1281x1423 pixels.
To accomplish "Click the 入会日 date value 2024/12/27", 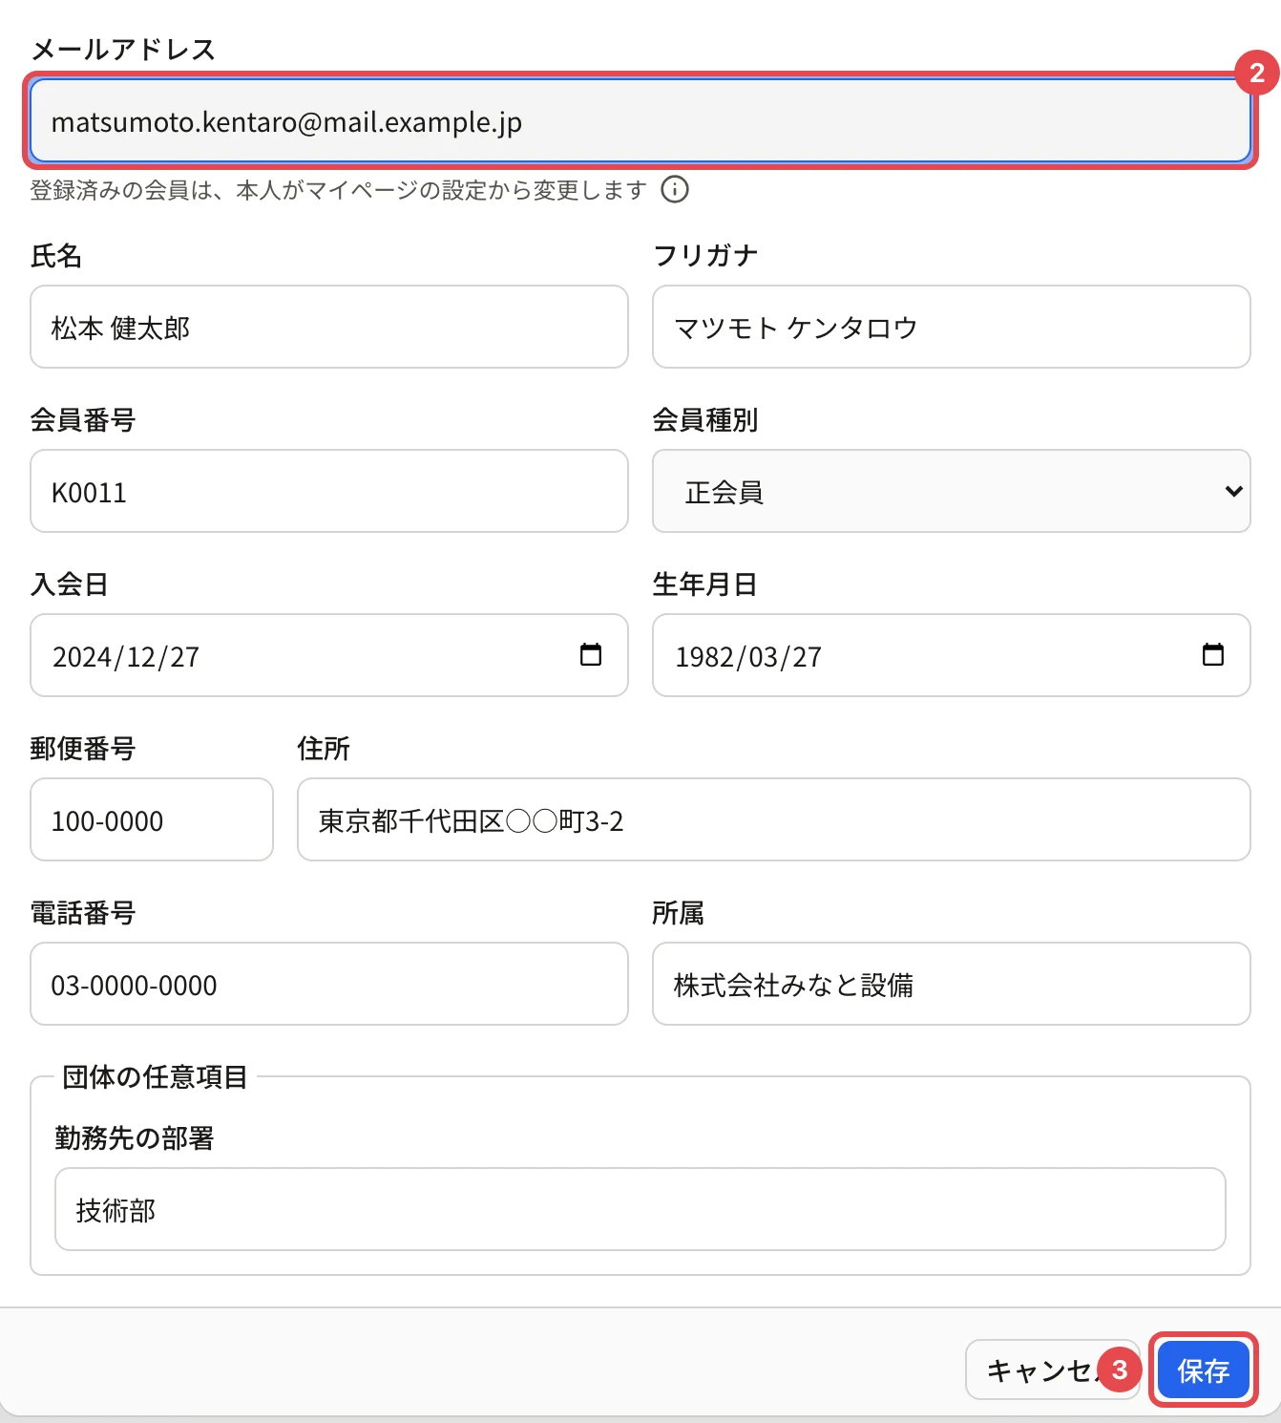I will pos(126,657).
